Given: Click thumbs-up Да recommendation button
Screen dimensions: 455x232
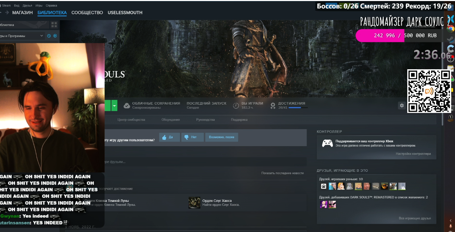Looking at the screenshot, I should (x=170, y=137).
